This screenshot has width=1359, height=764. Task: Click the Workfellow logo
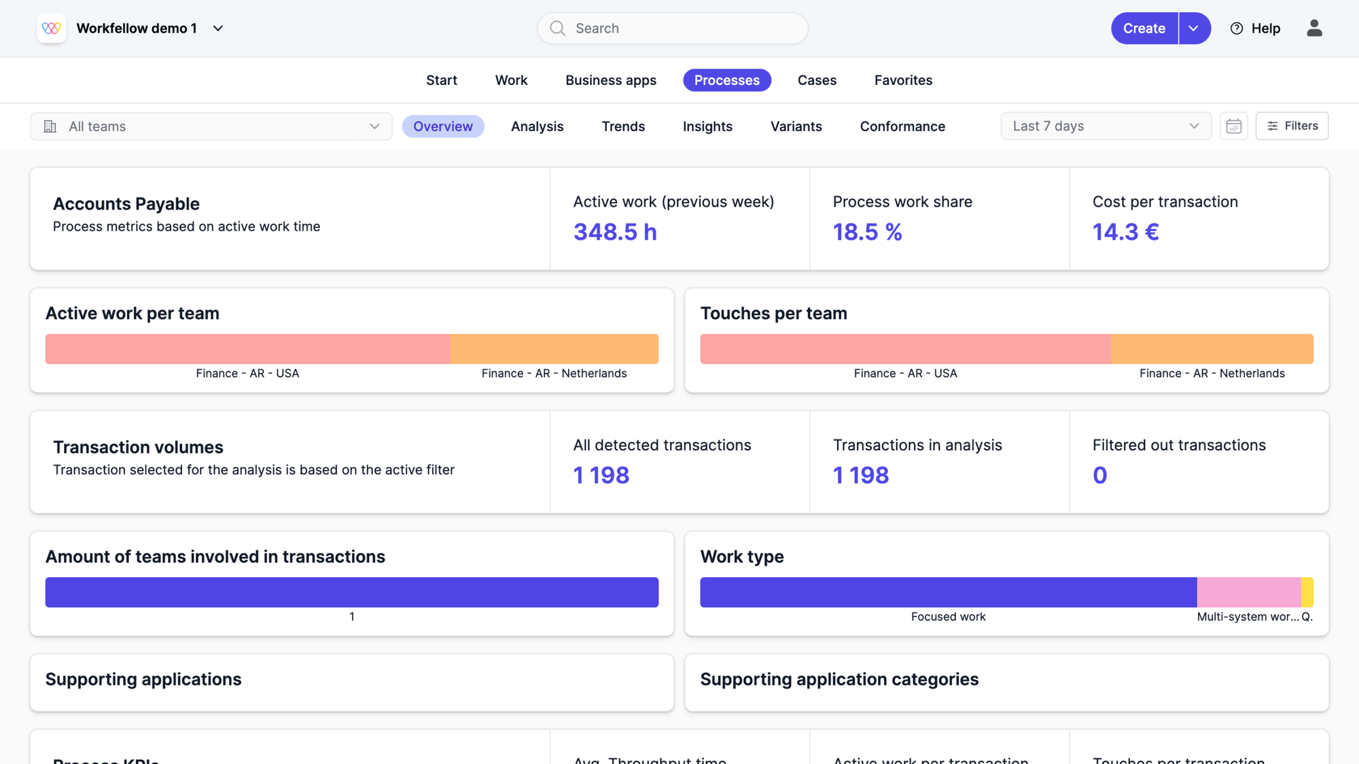[52, 28]
